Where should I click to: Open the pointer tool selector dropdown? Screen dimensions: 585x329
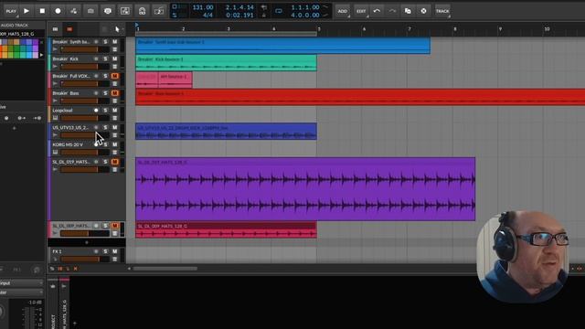118,29
